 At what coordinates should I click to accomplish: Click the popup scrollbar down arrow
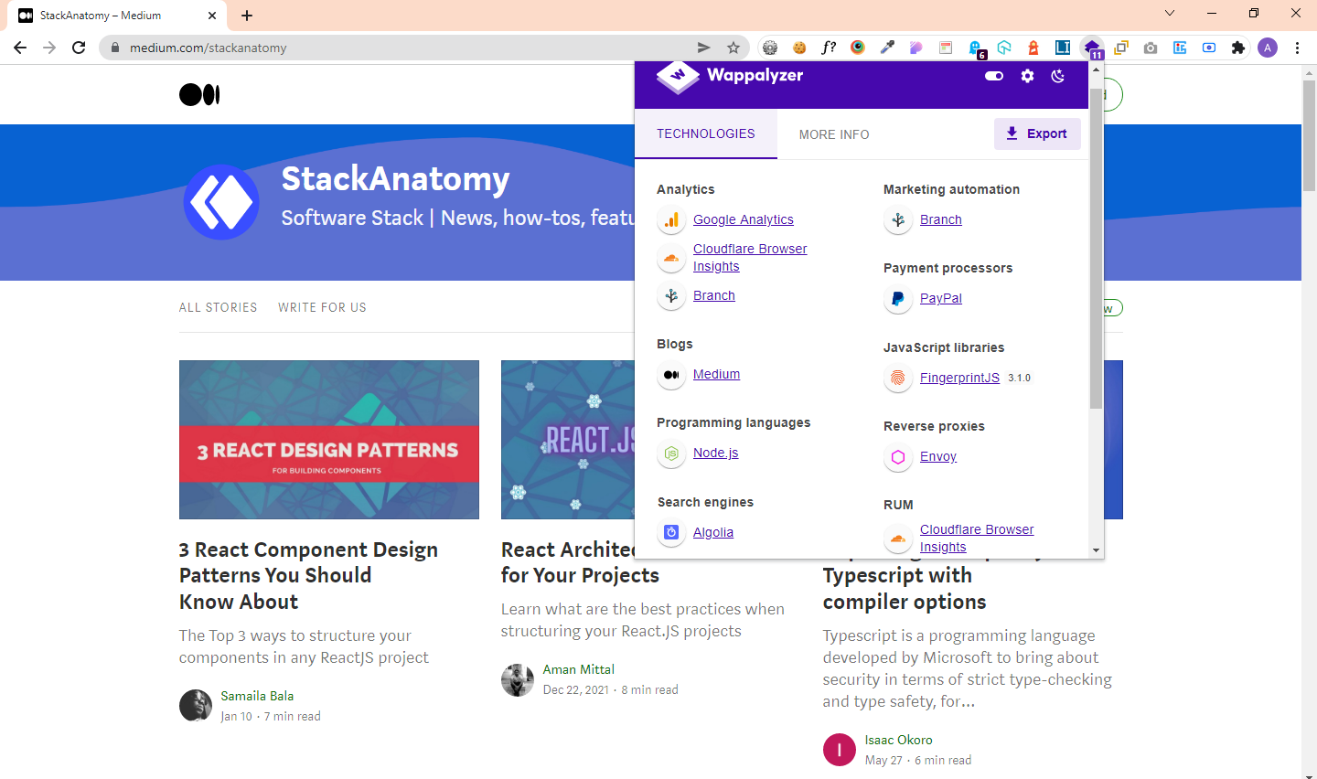pos(1096,550)
